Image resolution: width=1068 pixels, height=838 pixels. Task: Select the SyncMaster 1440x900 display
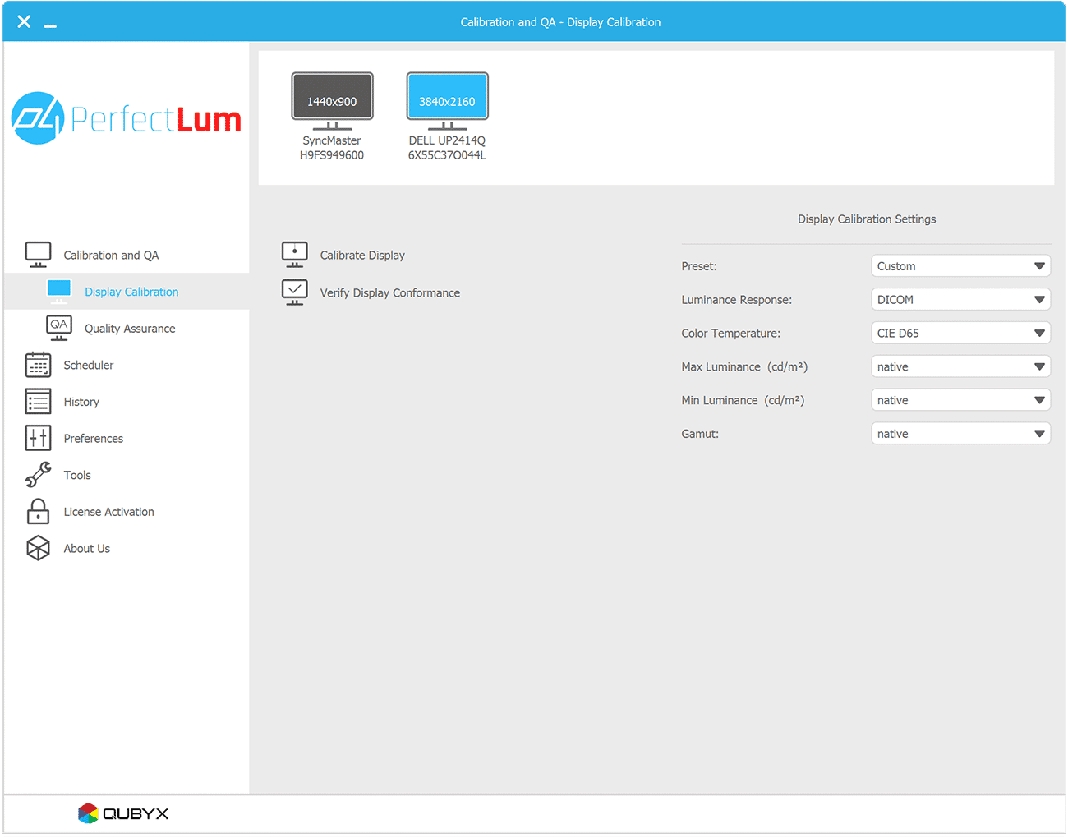[332, 101]
